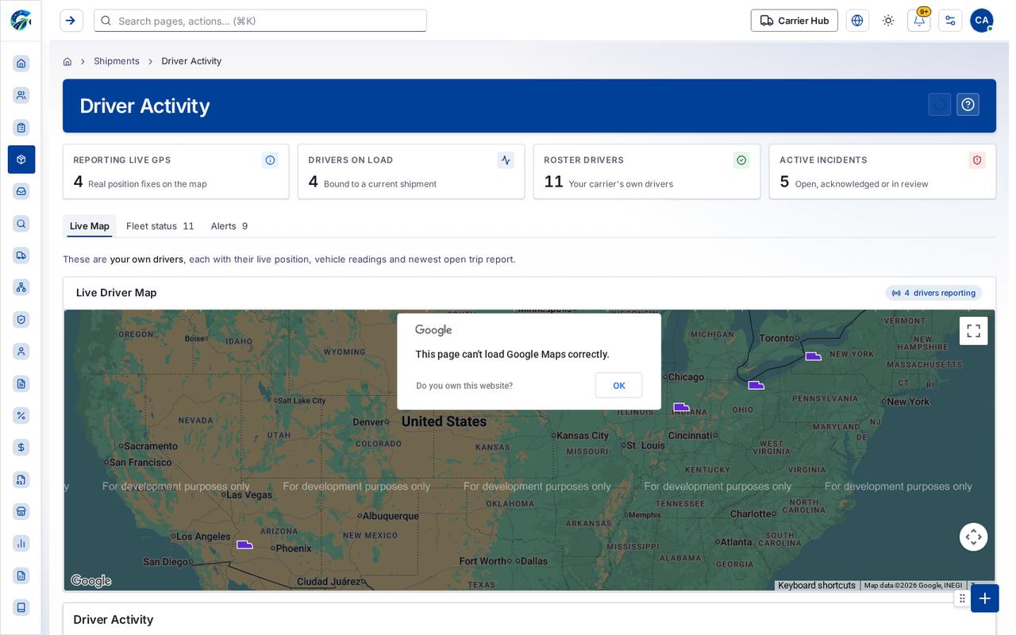1016x635 pixels.
Task: Click the Active Incidents count 5
Action: tap(784, 182)
